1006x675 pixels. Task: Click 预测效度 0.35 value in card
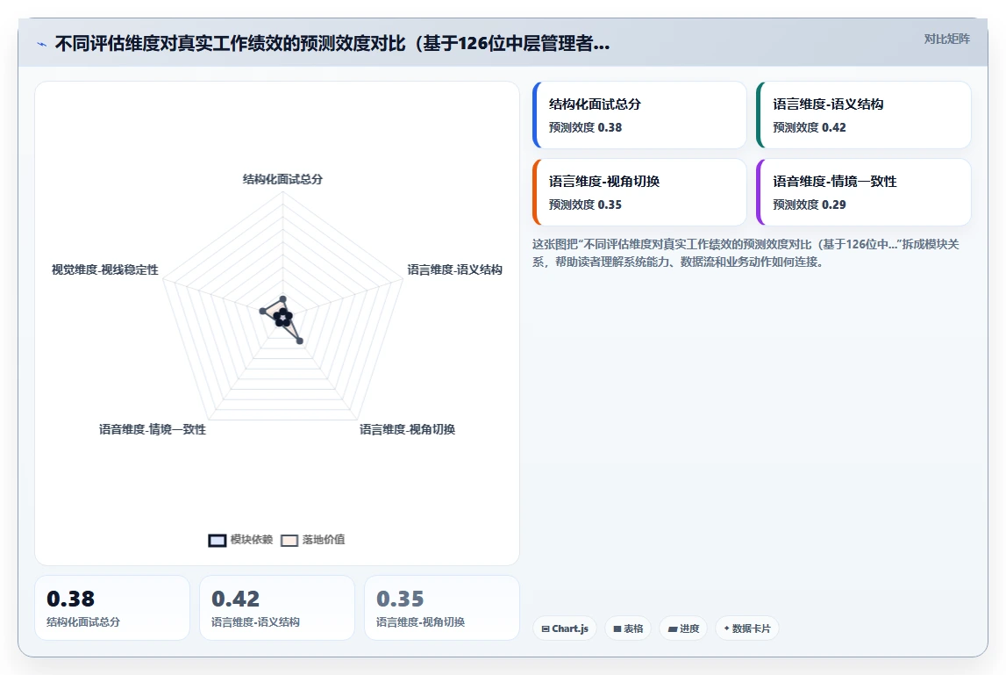[585, 205]
